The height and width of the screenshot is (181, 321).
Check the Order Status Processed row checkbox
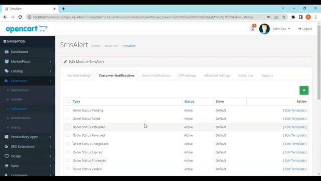[67, 160]
